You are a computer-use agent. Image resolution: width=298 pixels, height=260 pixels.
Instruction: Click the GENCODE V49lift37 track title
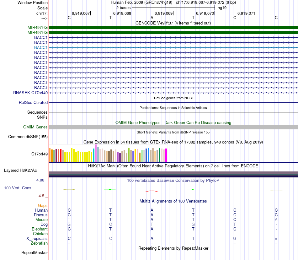(173, 23)
